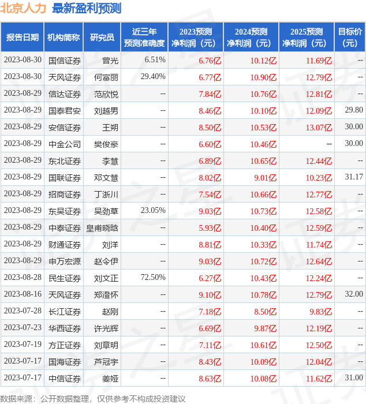
Task: Click researcher name 刘章明
Action: 106,346
